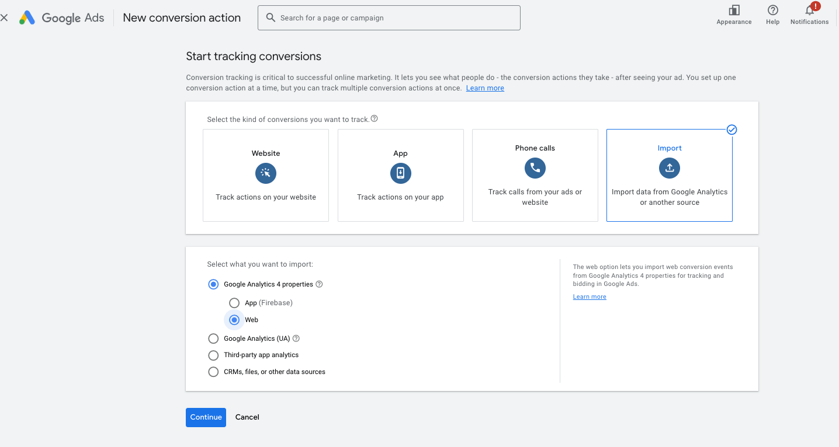The width and height of the screenshot is (839, 447).
Task: Select the App conversion card
Action: (x=401, y=175)
